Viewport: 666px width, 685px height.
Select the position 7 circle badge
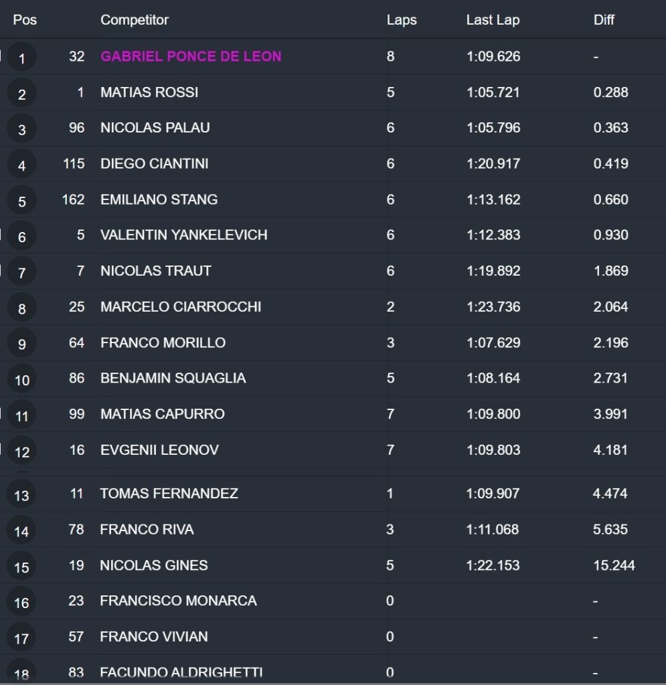tap(21, 273)
